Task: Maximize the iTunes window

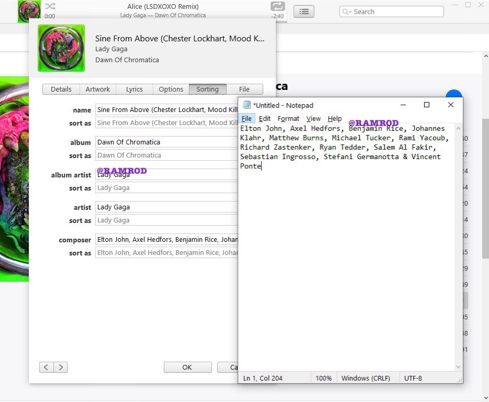Action: [x=468, y=5]
